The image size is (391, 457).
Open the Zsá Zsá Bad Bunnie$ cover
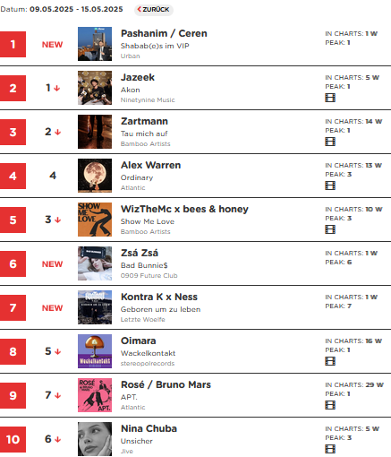click(95, 263)
